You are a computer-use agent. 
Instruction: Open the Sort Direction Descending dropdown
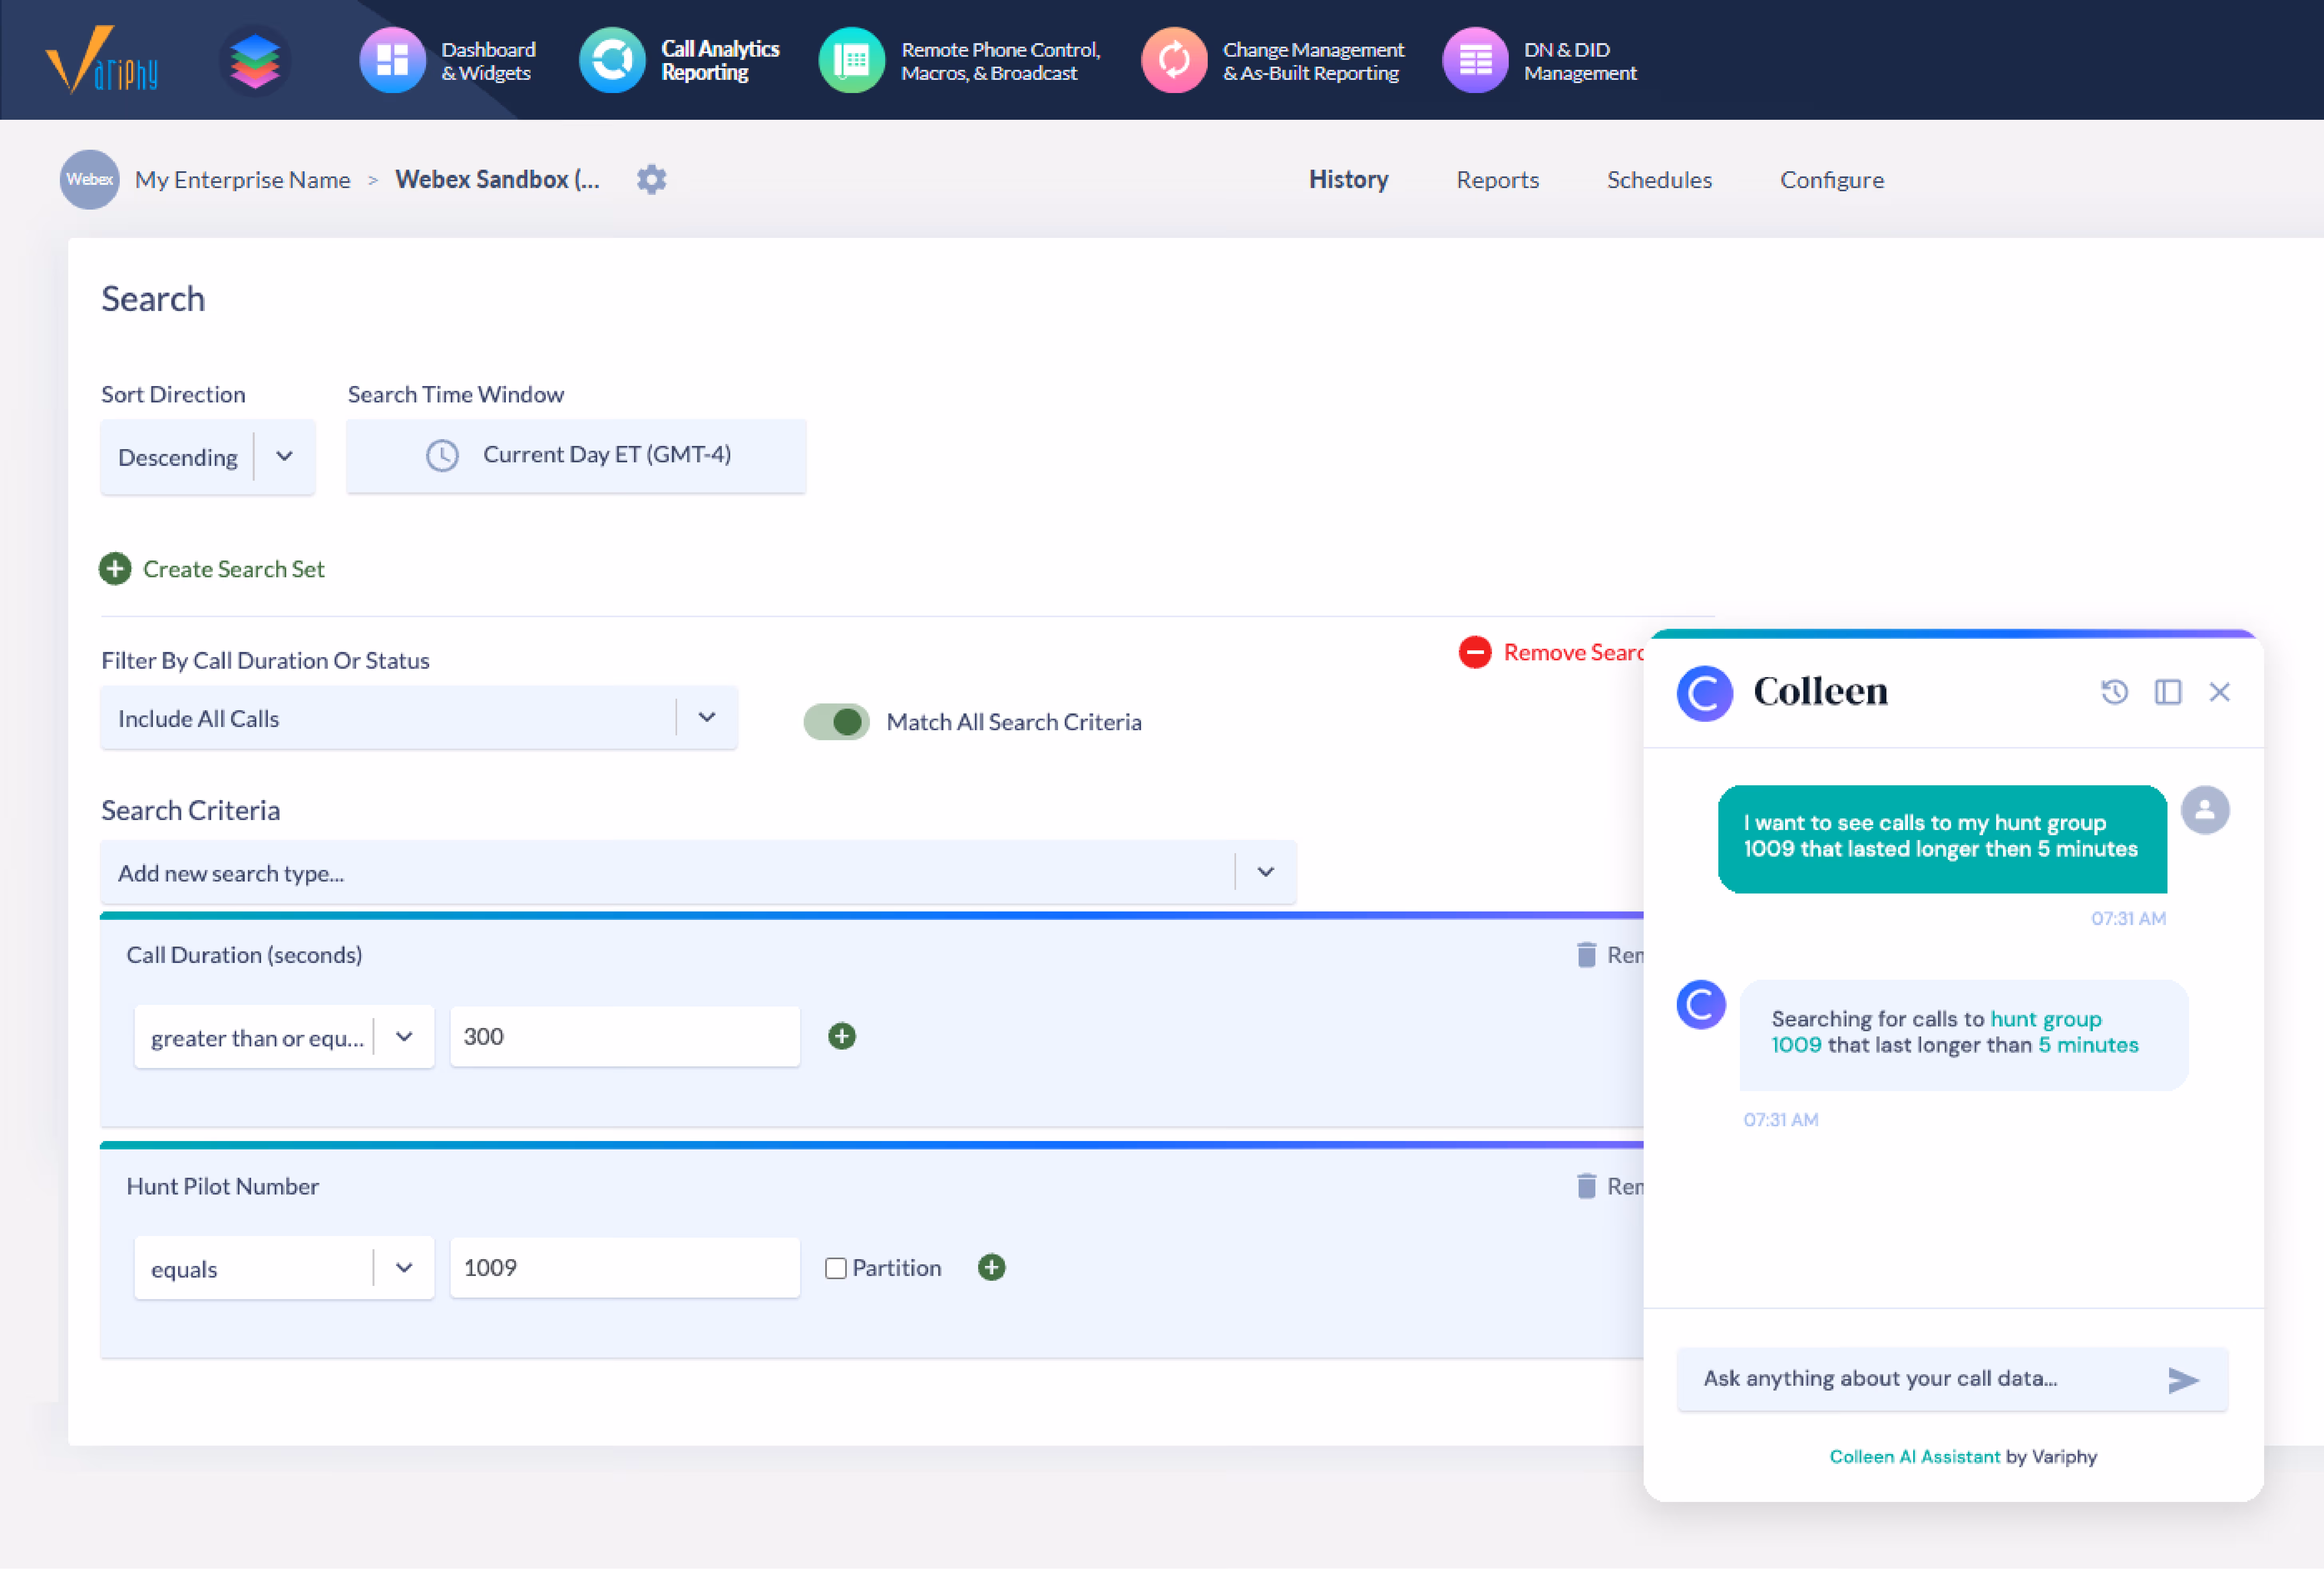click(x=208, y=457)
